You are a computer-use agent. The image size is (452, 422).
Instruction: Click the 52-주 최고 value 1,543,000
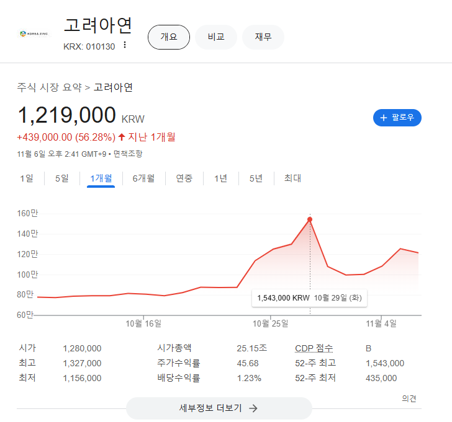[x=385, y=363]
